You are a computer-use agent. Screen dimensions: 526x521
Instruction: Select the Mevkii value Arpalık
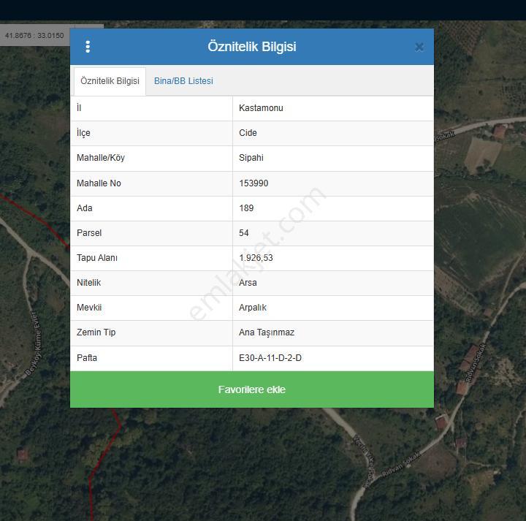253,308
